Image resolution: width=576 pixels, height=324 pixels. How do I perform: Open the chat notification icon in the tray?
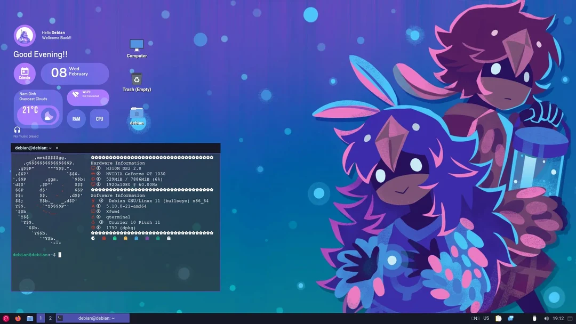coord(510,318)
